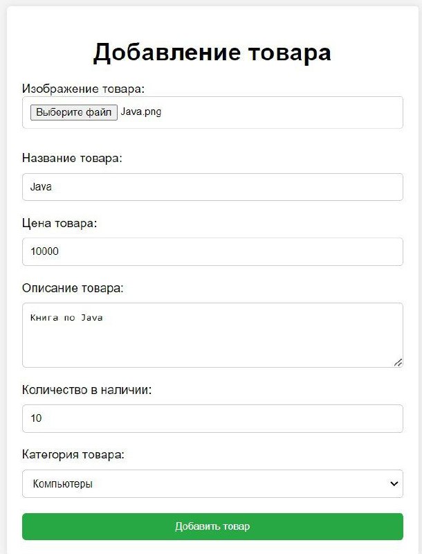Click the chevron arrow of the category select
The image size is (422, 554).
(394, 483)
